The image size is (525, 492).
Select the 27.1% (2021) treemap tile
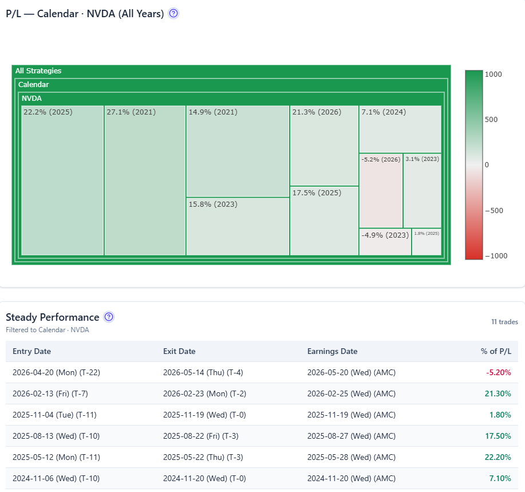pyautogui.click(x=145, y=180)
